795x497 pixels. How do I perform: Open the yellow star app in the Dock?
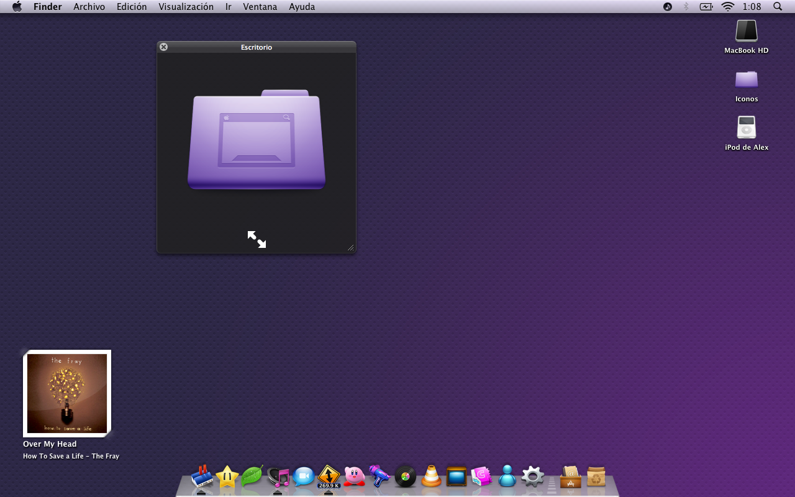point(227,476)
